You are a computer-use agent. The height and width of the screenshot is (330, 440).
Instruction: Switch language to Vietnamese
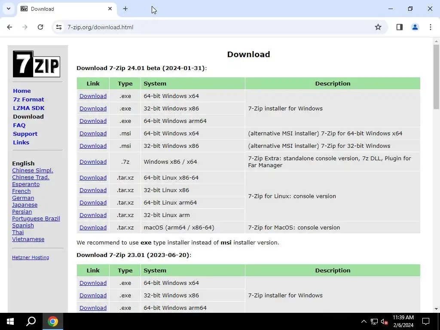tap(28, 239)
